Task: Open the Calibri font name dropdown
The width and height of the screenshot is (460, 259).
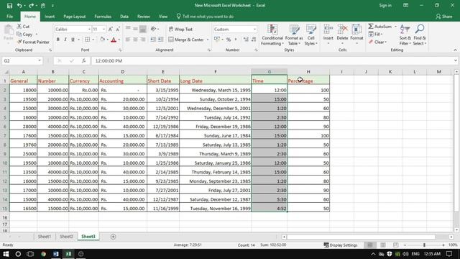Action: point(89,29)
